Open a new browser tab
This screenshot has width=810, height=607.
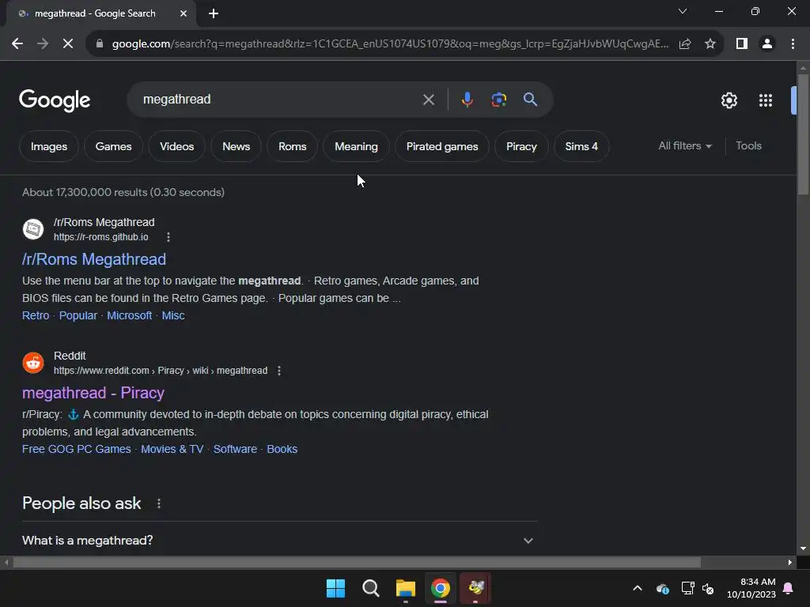[214, 13]
